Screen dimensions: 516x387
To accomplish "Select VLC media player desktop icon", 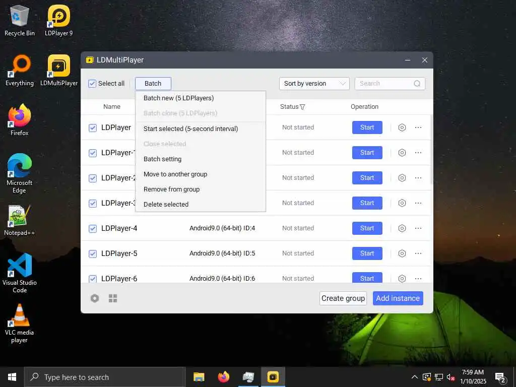I will point(20,324).
